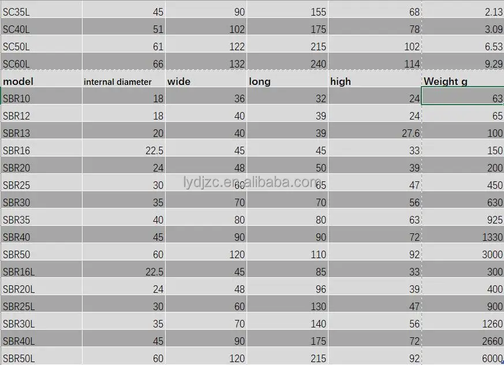Click SBR50L weight cell showing 6000
Image resolution: width=504 pixels, height=365 pixels.
point(462,359)
